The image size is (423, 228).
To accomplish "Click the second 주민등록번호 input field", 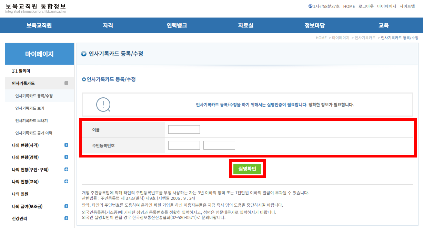I will point(219,145).
